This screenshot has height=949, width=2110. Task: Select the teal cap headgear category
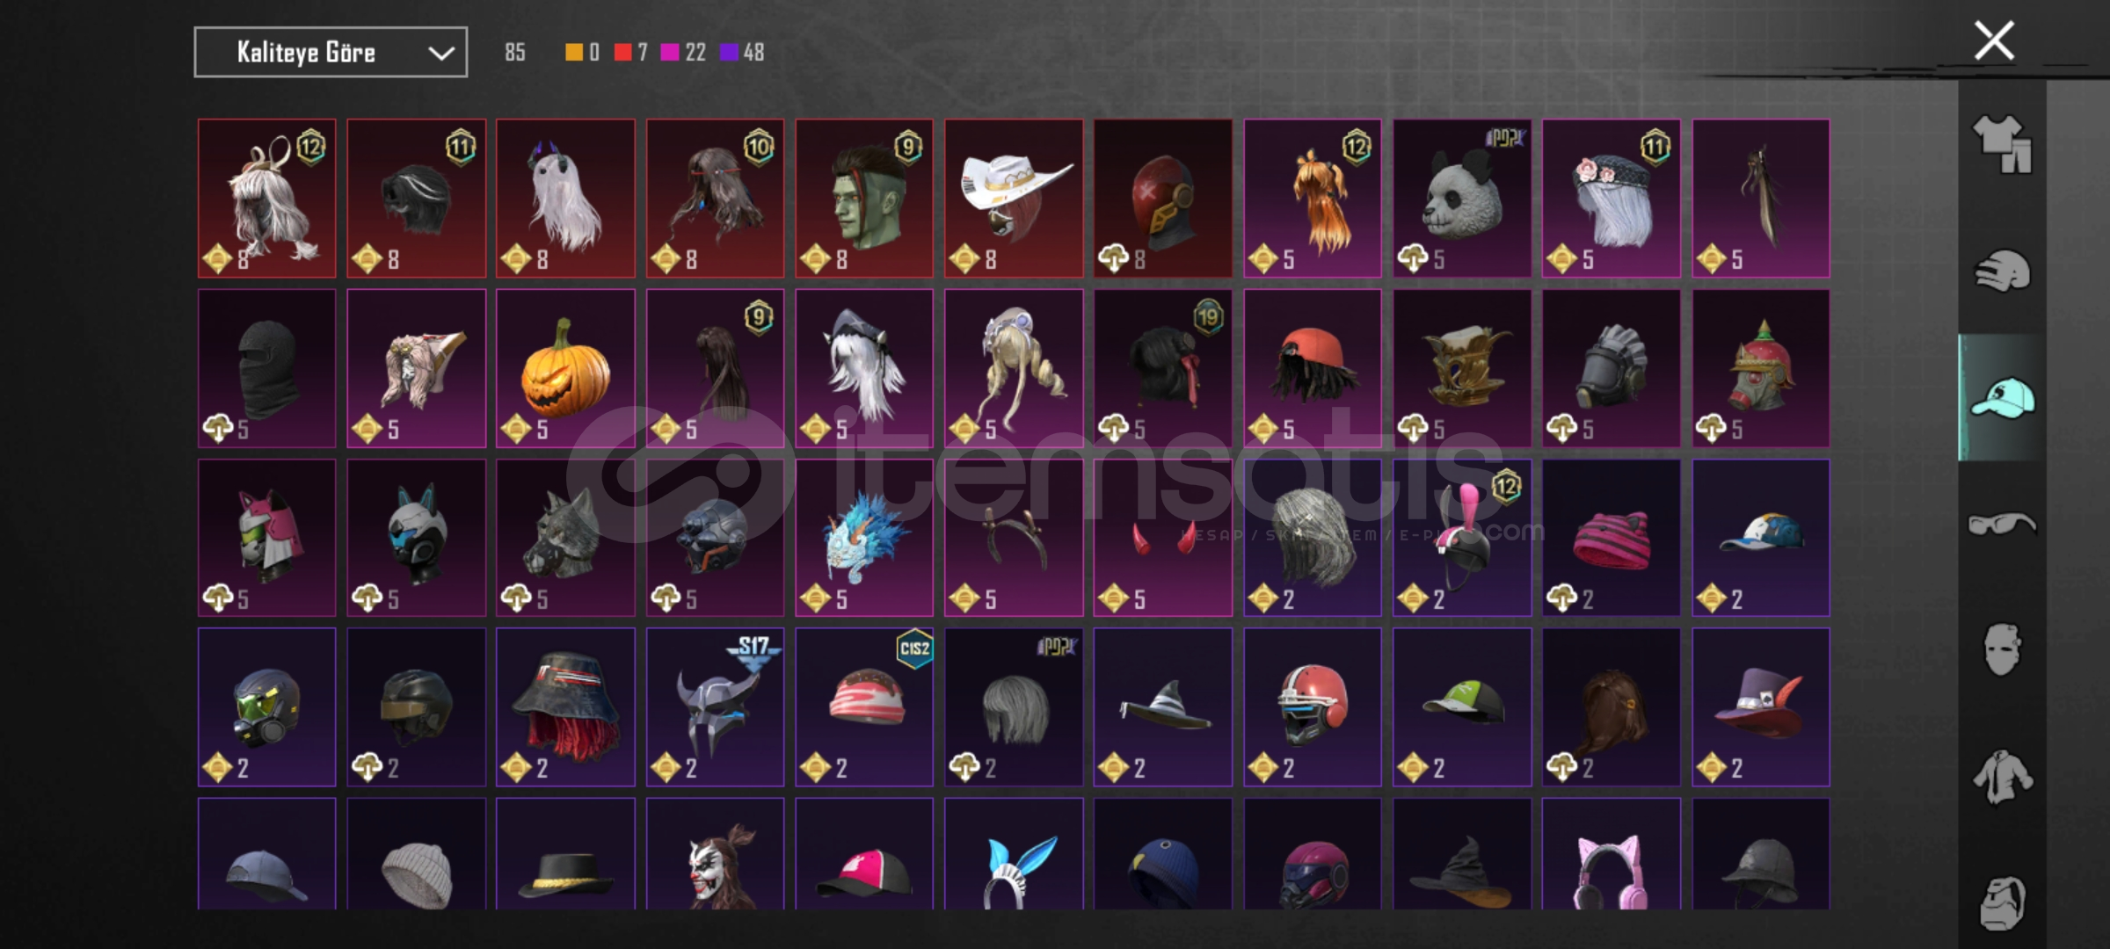(2002, 398)
